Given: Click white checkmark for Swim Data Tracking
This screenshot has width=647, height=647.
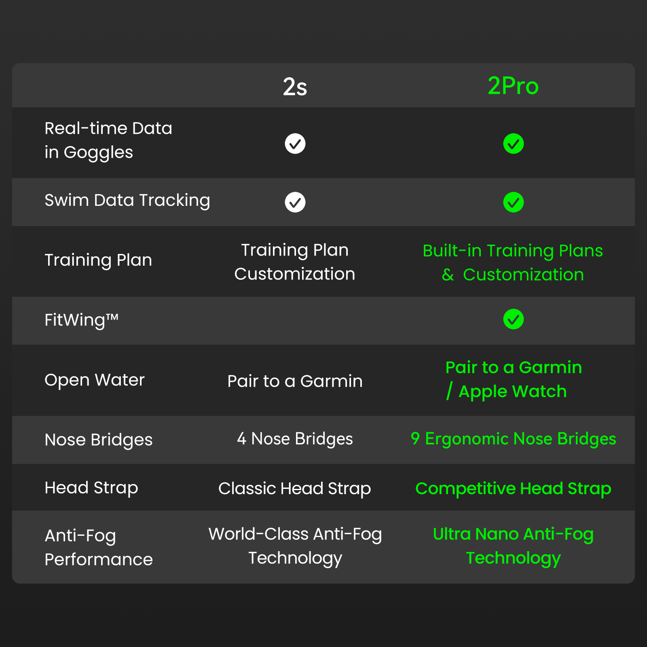Looking at the screenshot, I should (x=295, y=202).
